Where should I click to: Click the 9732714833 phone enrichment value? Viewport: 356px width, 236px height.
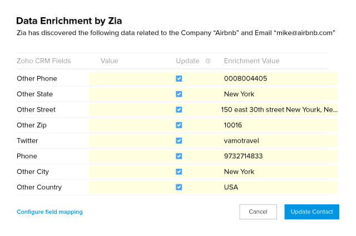click(x=243, y=156)
